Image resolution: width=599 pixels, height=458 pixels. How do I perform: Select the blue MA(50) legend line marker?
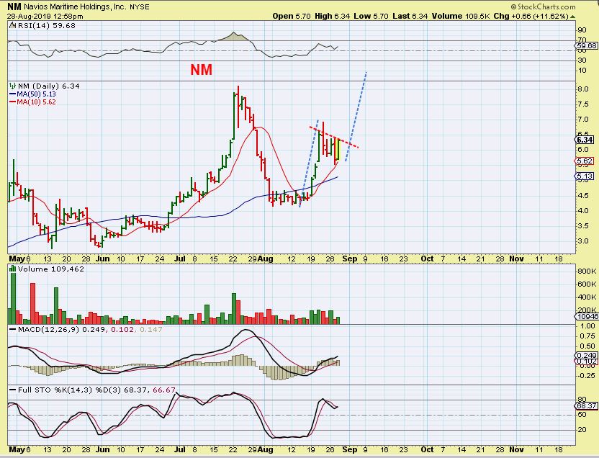tap(13, 94)
